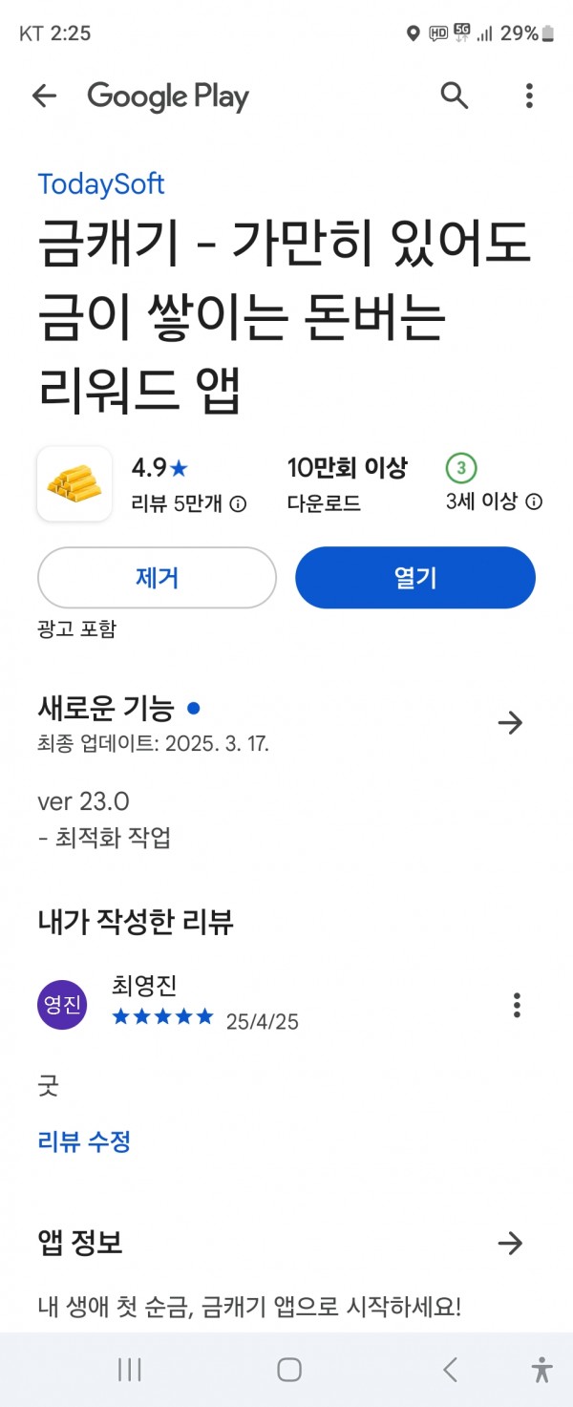Tap the five-star rating on my review

click(x=163, y=1017)
